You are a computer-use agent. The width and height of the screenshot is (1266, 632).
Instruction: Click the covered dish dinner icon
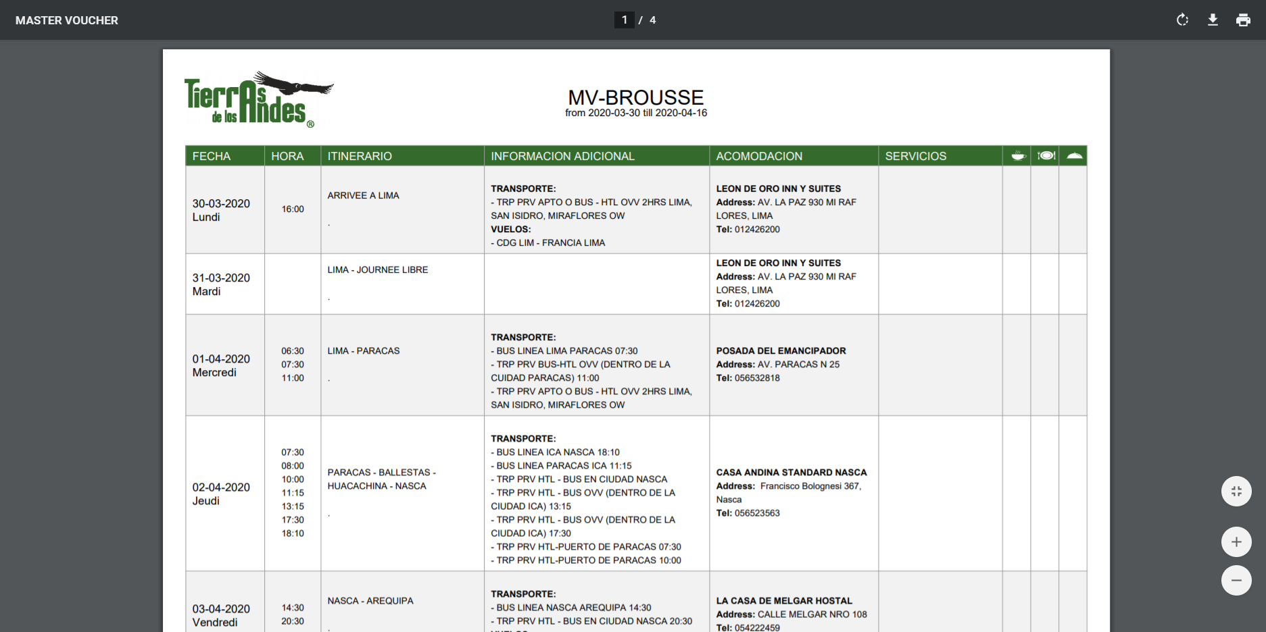[x=1074, y=156]
